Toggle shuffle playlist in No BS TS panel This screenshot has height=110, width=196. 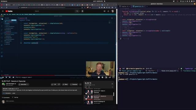point(89,87)
